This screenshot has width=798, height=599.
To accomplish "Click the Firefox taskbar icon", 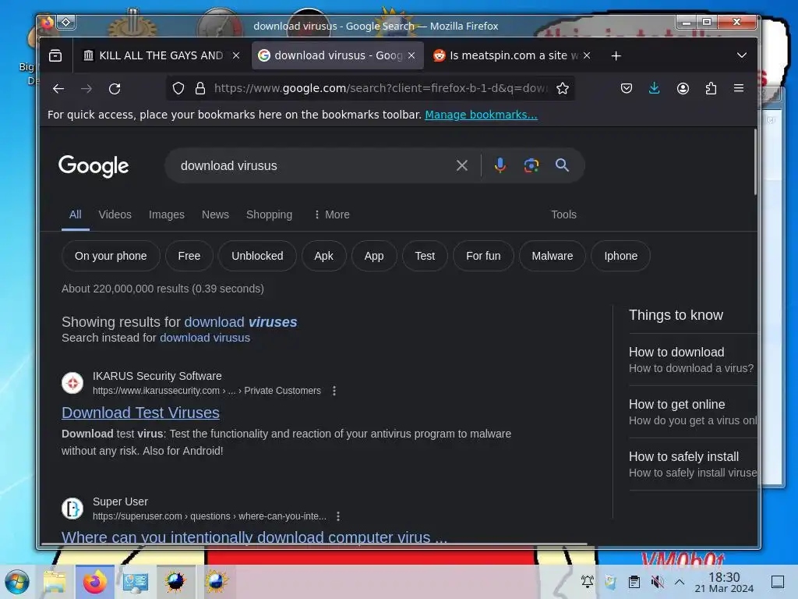I will click(95, 582).
